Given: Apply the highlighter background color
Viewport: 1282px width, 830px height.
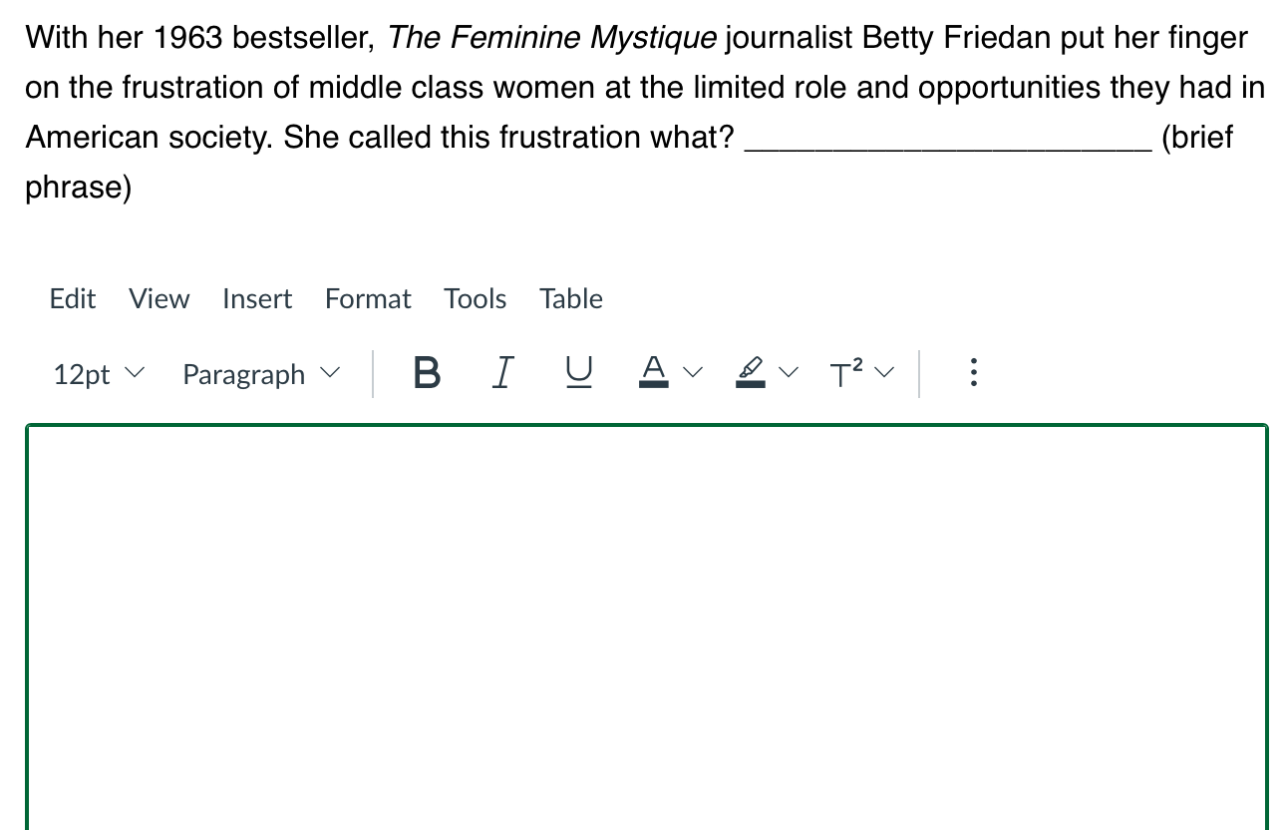Looking at the screenshot, I should pyautogui.click(x=750, y=372).
